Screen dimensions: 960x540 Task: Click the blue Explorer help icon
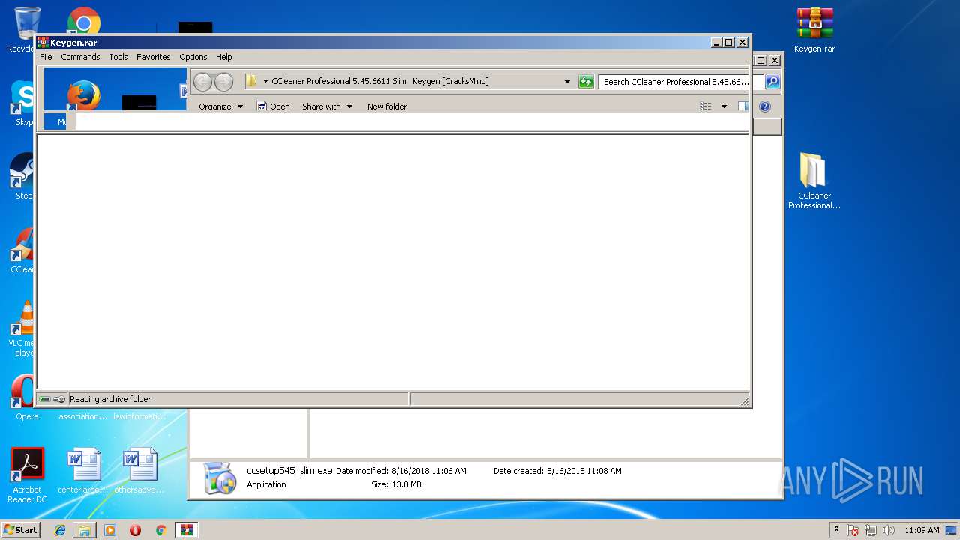click(765, 106)
